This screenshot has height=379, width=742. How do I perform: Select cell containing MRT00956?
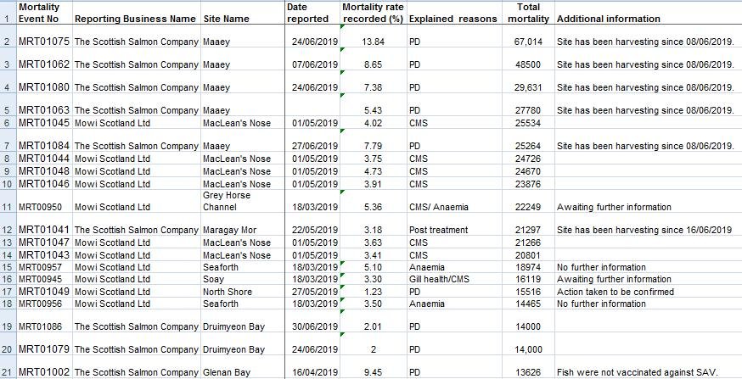44,304
